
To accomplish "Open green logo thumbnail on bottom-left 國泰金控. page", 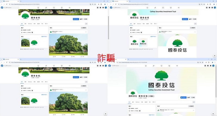I will coord(34,100).
